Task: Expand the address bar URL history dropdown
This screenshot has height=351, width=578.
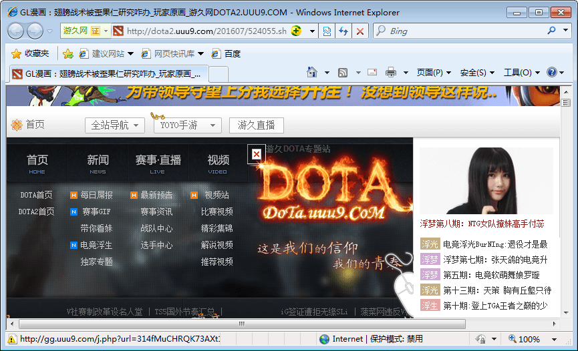Action: tap(312, 31)
